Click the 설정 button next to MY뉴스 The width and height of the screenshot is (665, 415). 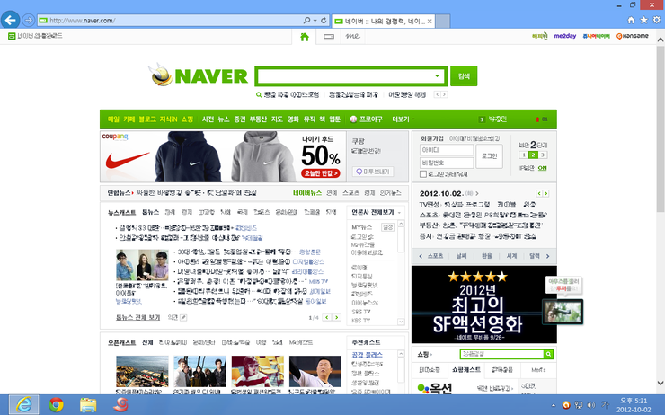tap(387, 227)
